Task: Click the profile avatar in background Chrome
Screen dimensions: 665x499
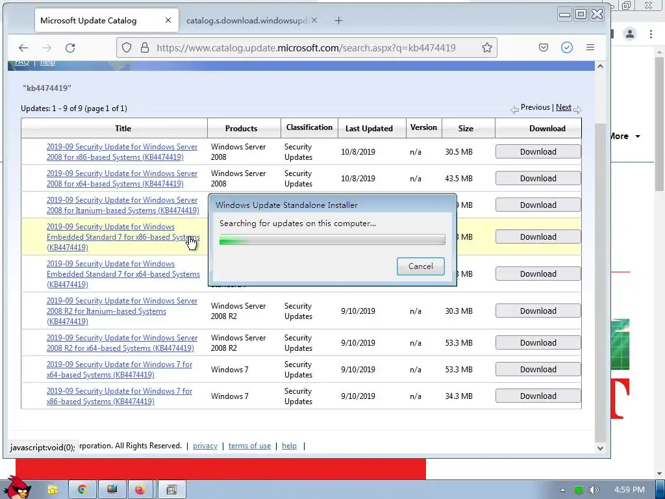Action: pyautogui.click(x=630, y=34)
